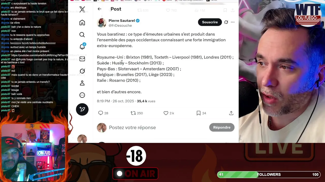Open the X logo home link
The width and height of the screenshot is (325, 182).
pos(82,9)
